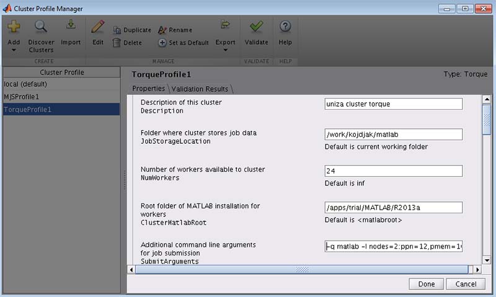
Task: Switch to the Validation Results tab
Action: point(200,89)
